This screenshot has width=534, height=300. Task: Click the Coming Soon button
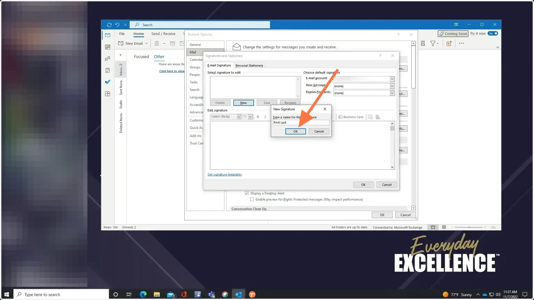453,34
